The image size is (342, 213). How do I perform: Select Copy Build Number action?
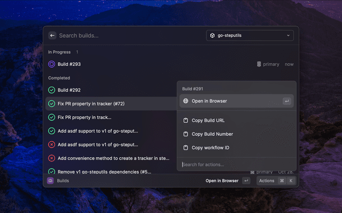tap(212, 134)
